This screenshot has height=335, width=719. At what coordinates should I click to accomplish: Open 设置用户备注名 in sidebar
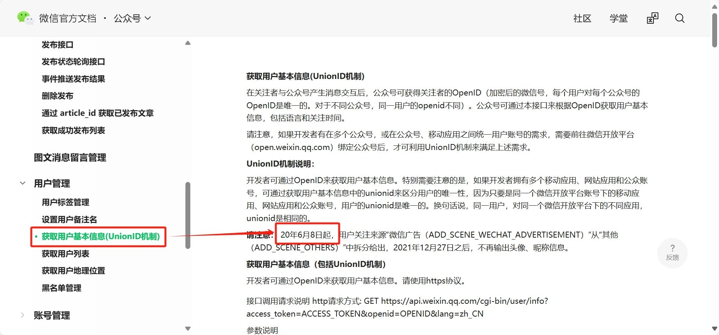[69, 219]
